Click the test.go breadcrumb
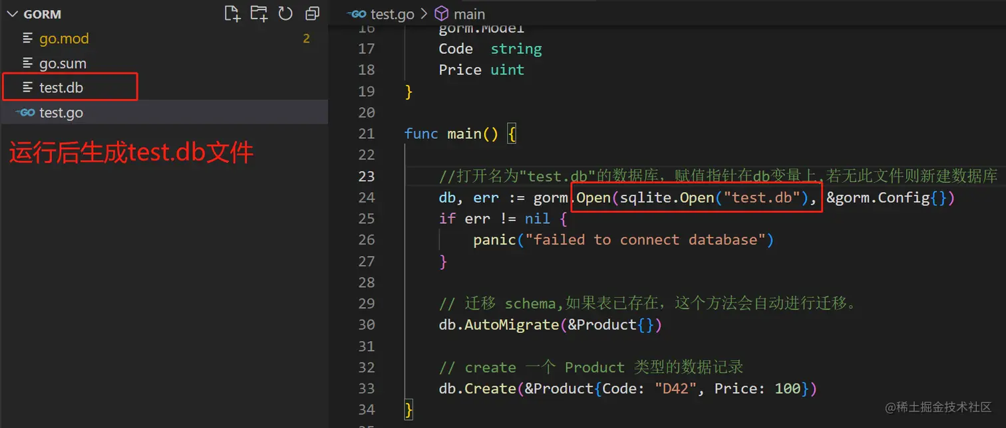The image size is (1006, 428). 393,14
